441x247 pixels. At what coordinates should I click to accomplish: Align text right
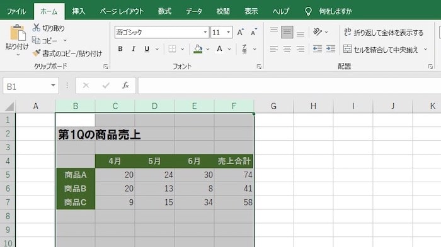(x=301, y=49)
